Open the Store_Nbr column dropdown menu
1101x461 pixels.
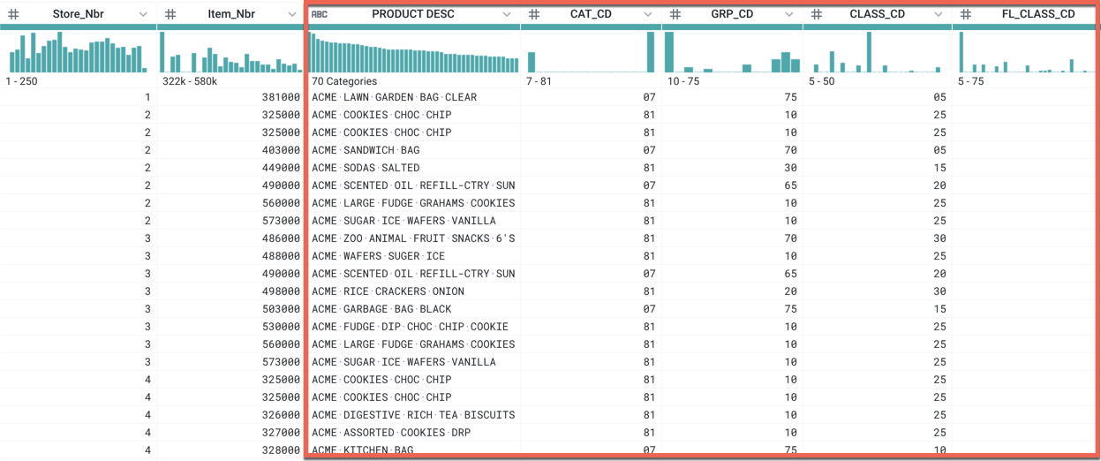[143, 15]
